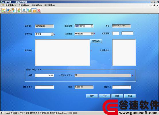Screen dimensions: 159x115
Task: Click the highlighted year in 填报日期 field
Action: (77, 26)
